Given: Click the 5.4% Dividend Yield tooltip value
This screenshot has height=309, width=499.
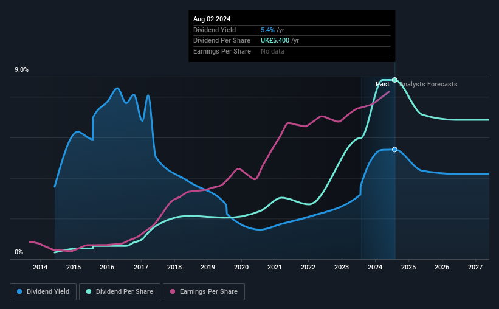Looking at the screenshot, I should point(267,30).
